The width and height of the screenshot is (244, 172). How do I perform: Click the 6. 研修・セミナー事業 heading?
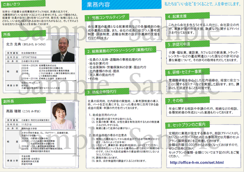(185, 72)
